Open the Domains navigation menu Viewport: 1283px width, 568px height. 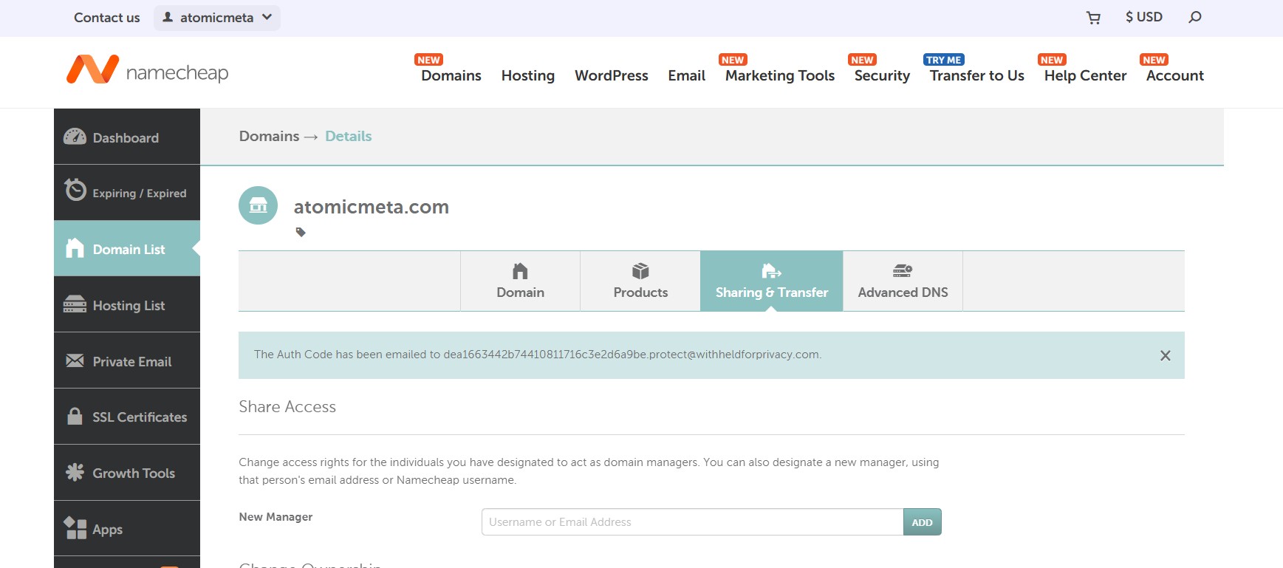[x=451, y=75]
